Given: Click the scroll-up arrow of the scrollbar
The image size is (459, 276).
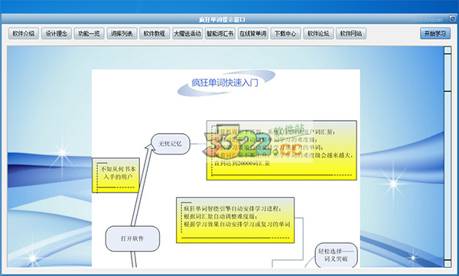Looking at the screenshot, I should pyautogui.click(x=448, y=50).
